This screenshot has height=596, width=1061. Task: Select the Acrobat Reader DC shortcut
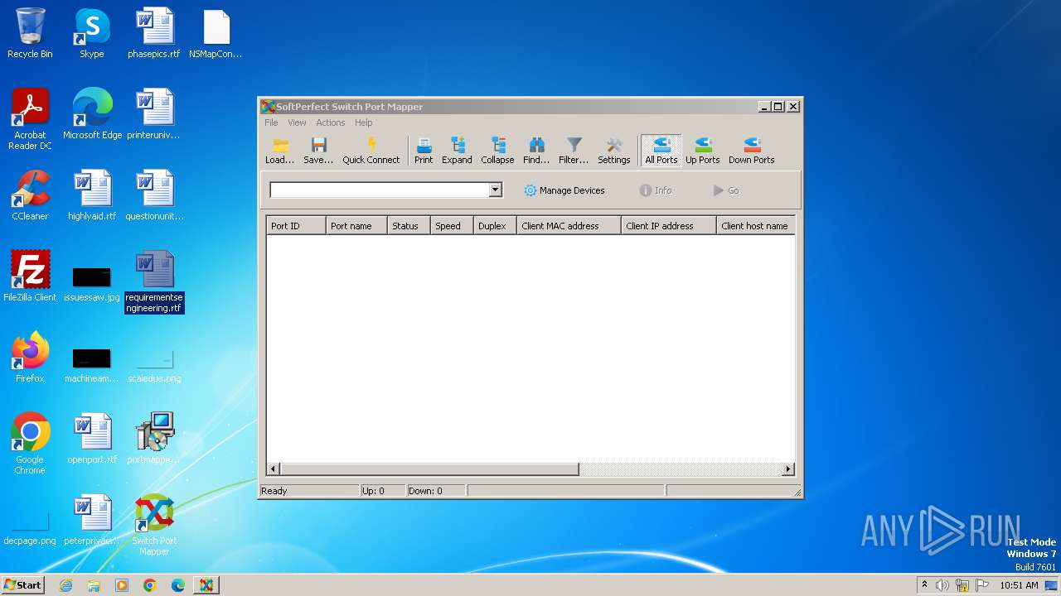[30, 119]
